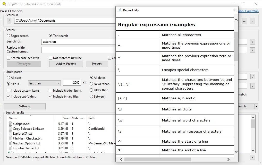The image size is (262, 165).
Task: Click the Escapes special characters description
Action: [185, 70]
